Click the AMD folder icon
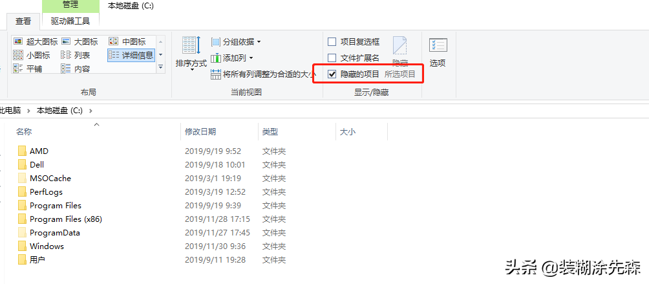Image resolution: width=649 pixels, height=284 pixels. coord(23,151)
